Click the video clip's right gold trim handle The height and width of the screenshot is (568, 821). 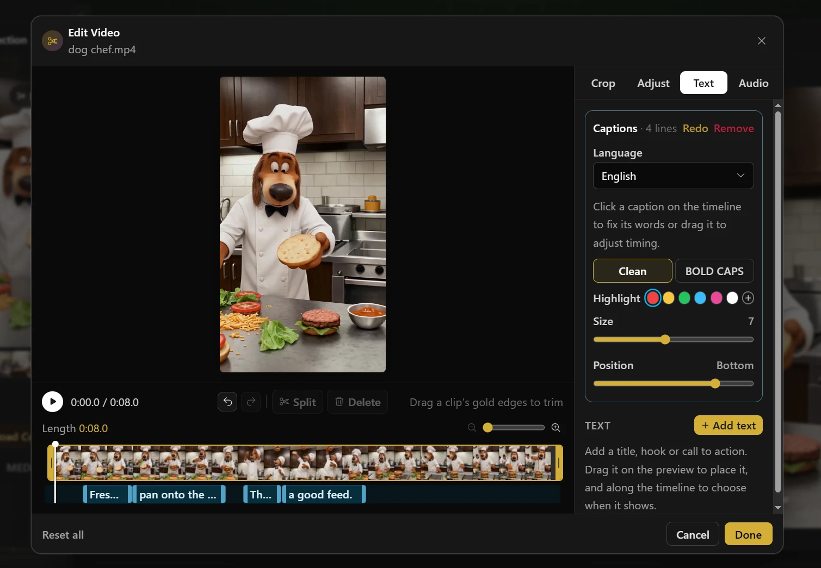pyautogui.click(x=559, y=463)
